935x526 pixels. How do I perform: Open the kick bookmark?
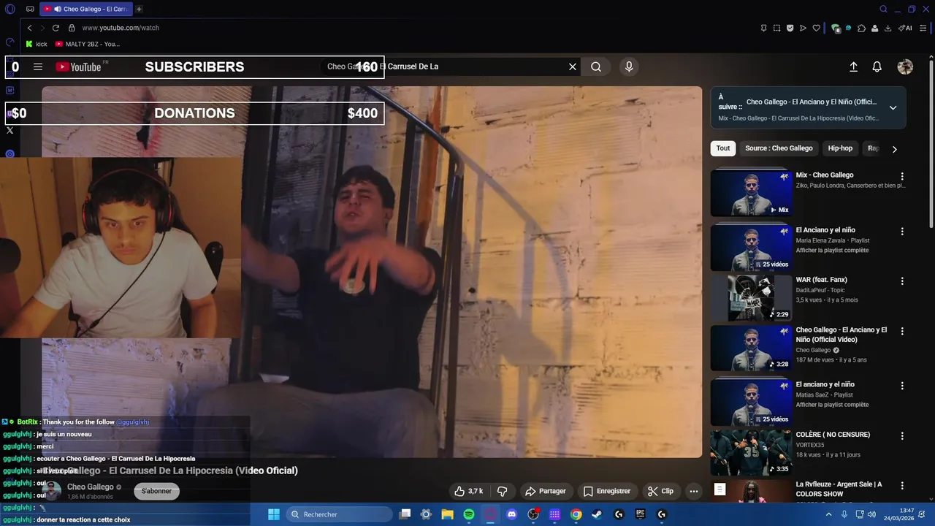[37, 44]
